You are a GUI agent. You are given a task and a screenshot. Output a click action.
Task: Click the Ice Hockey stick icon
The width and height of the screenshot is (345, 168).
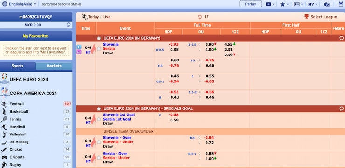4,142
